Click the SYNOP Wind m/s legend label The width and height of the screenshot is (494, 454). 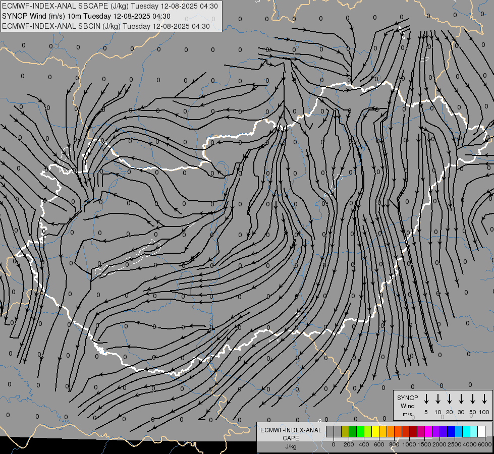[x=407, y=406]
